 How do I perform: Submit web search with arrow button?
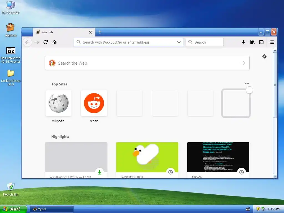242,63
